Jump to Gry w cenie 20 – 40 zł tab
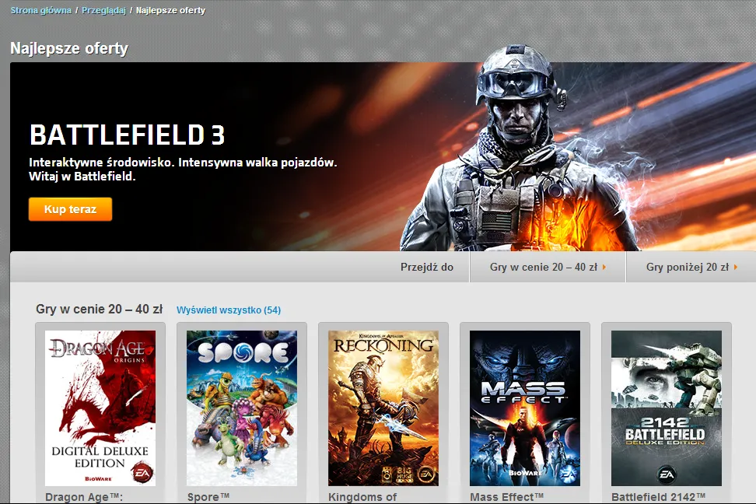 click(x=548, y=268)
